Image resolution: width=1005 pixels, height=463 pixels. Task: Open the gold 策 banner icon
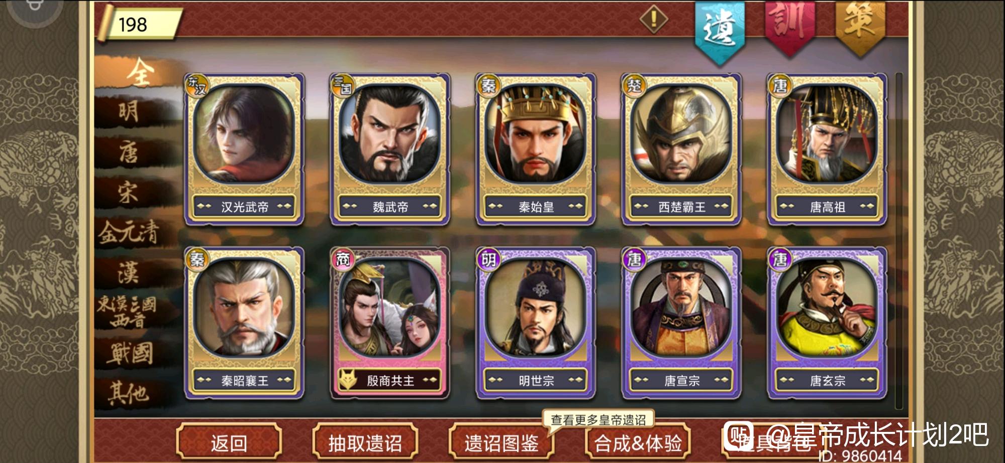(860, 26)
